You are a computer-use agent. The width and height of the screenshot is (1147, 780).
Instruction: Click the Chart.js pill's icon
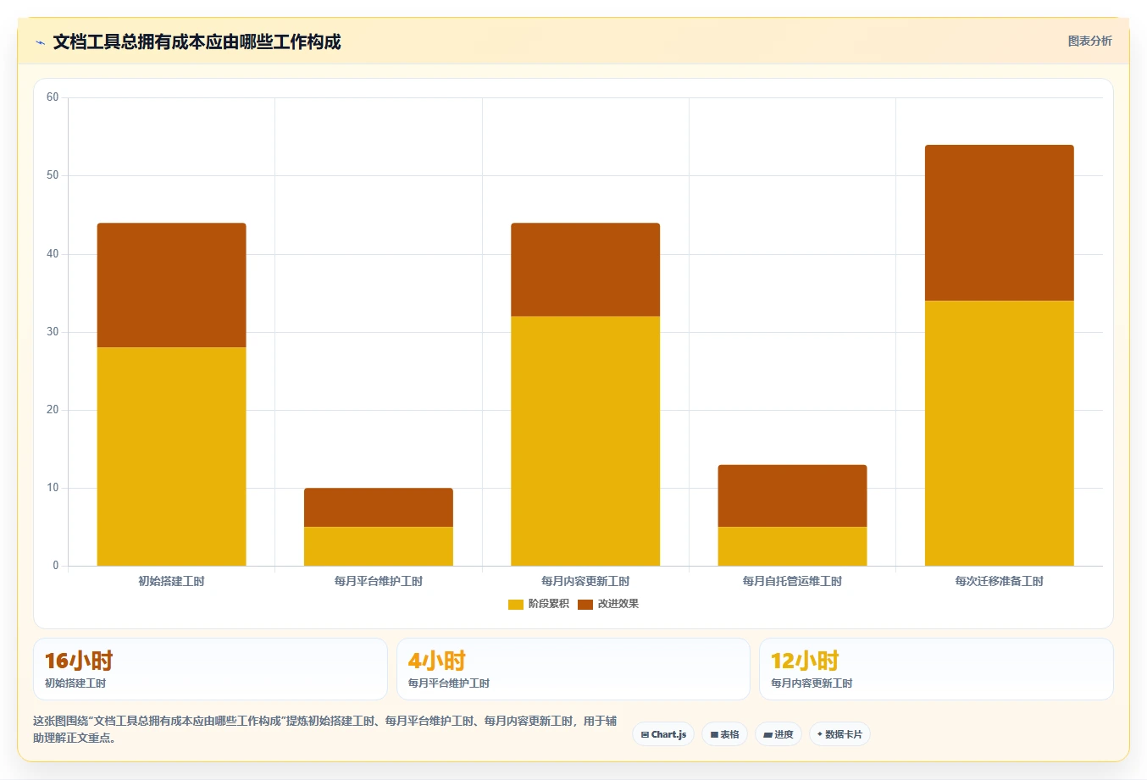pos(645,734)
